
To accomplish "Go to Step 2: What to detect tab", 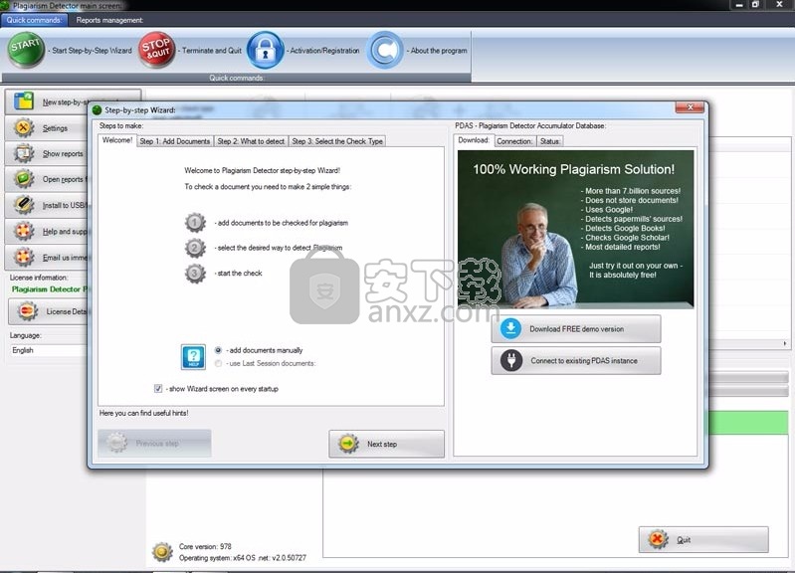I will [x=251, y=141].
